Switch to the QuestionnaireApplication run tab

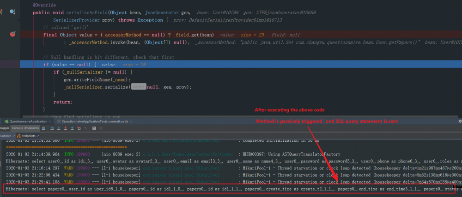coord(25,121)
